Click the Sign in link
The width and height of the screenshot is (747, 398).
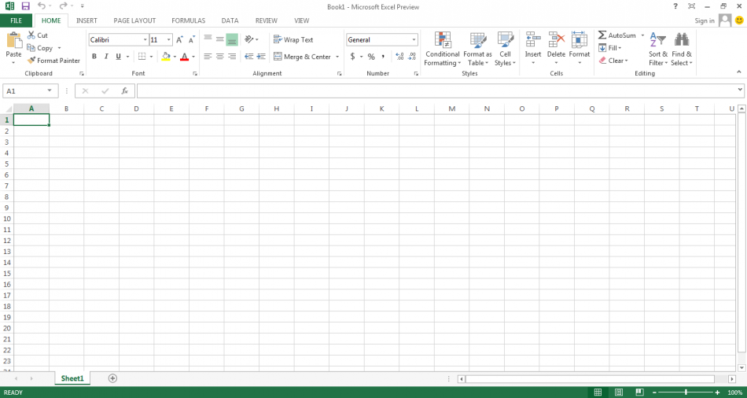point(705,20)
